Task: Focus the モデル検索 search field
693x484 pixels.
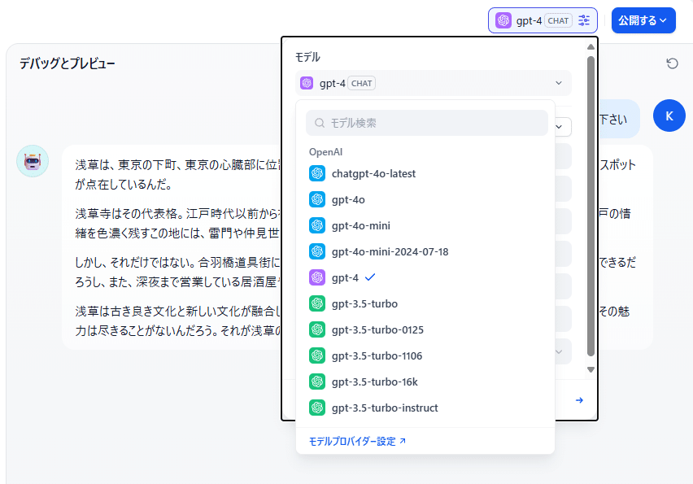Action: click(x=427, y=123)
